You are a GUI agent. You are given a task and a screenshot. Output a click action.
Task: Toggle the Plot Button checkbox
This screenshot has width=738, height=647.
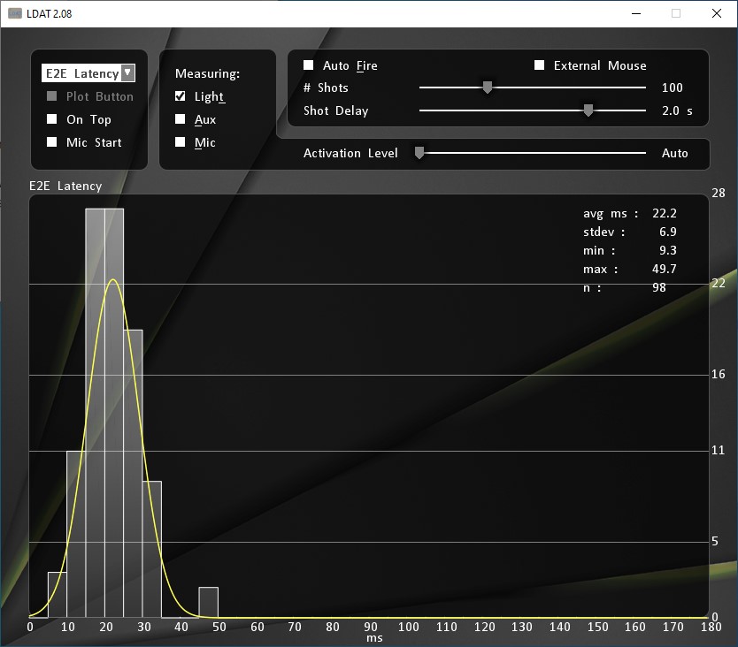[x=52, y=96]
